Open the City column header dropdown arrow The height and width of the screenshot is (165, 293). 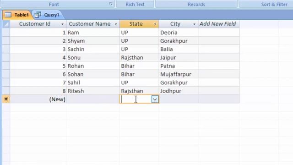tap(194, 24)
